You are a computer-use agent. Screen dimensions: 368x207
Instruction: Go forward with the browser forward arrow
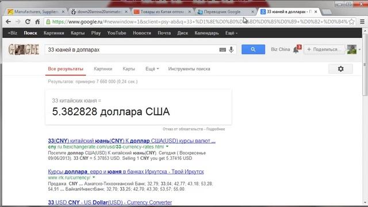[x=18, y=22]
